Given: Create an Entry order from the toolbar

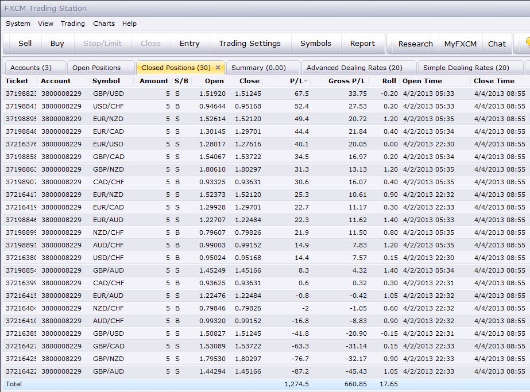Looking at the screenshot, I should tap(189, 43).
